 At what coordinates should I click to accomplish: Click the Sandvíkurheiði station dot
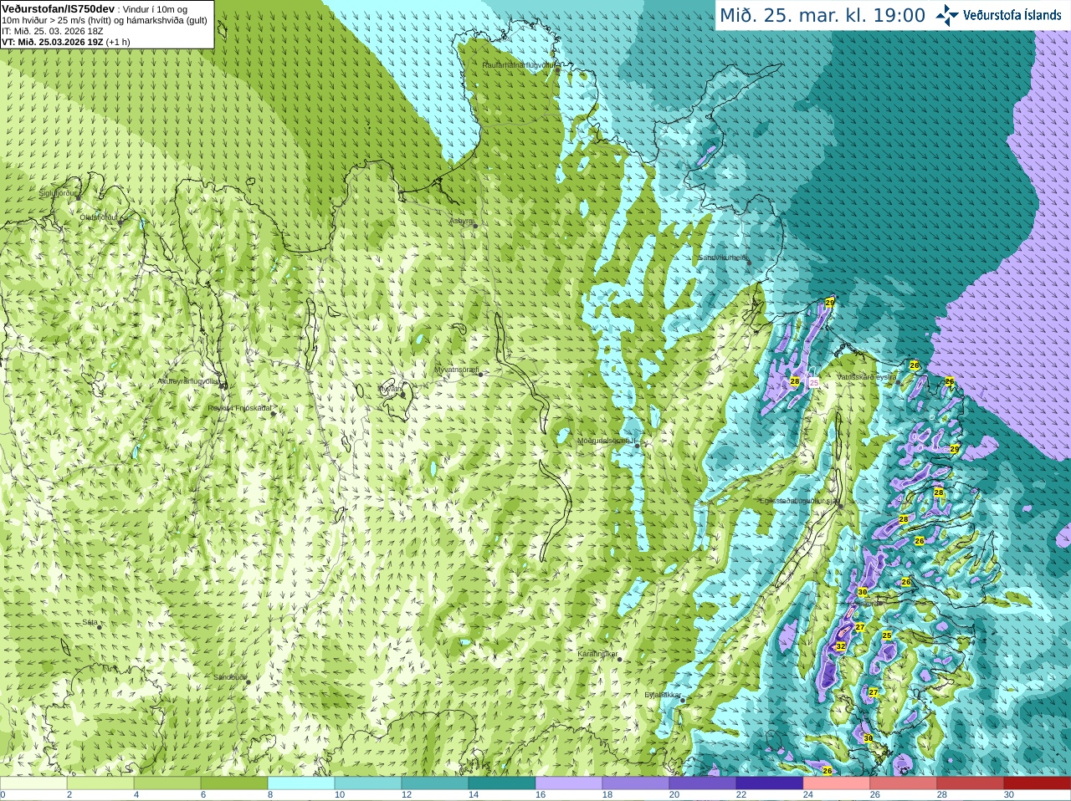(x=749, y=263)
